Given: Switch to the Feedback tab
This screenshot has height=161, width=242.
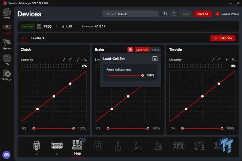Looking at the screenshot, I should pyautogui.click(x=38, y=38).
